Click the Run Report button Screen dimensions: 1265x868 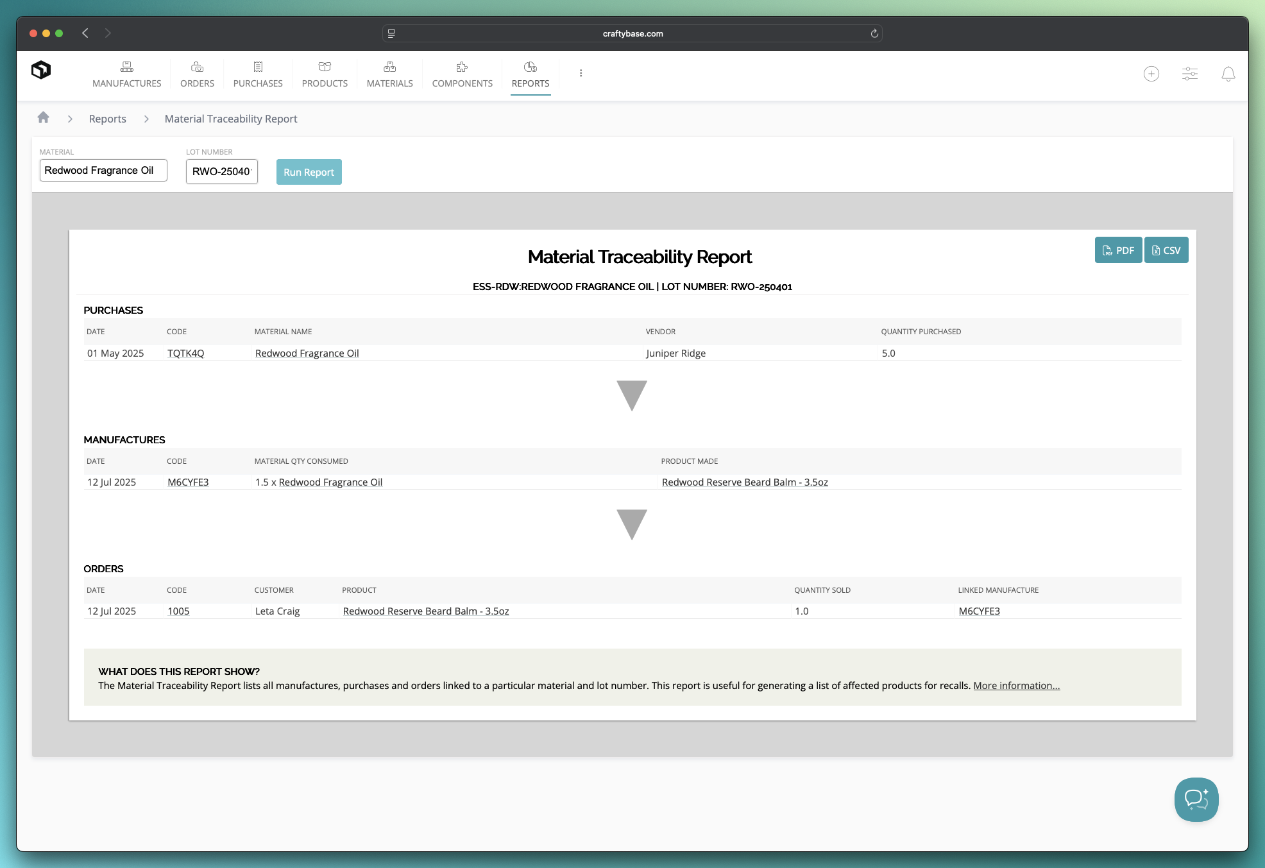(309, 171)
